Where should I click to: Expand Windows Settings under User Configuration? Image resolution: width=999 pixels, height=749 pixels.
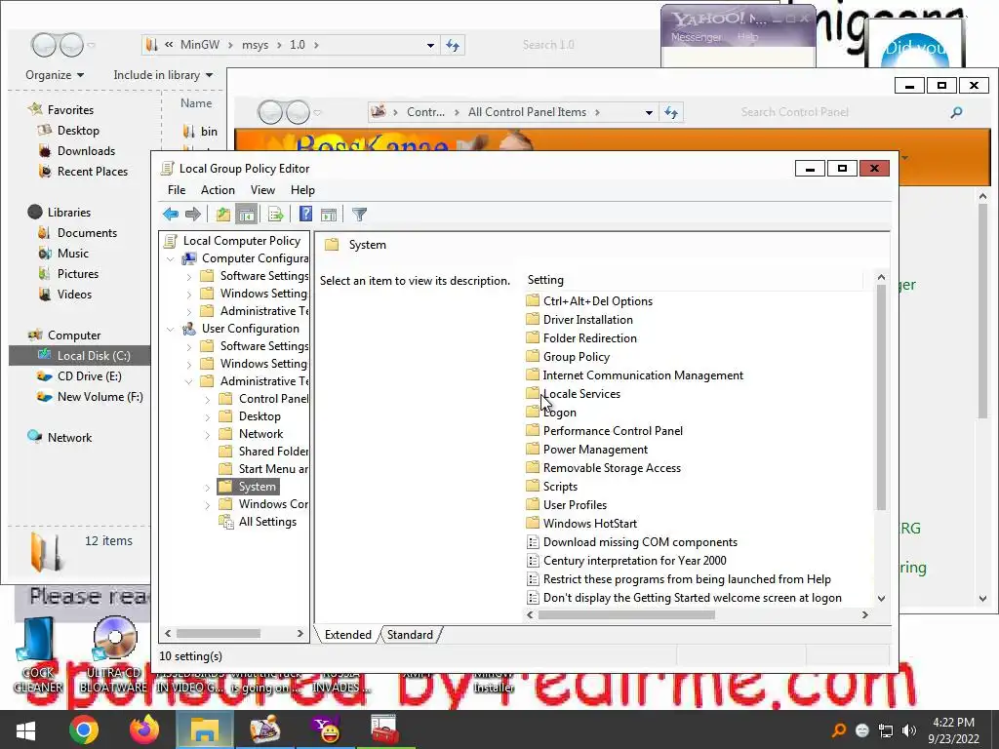pyautogui.click(x=189, y=365)
